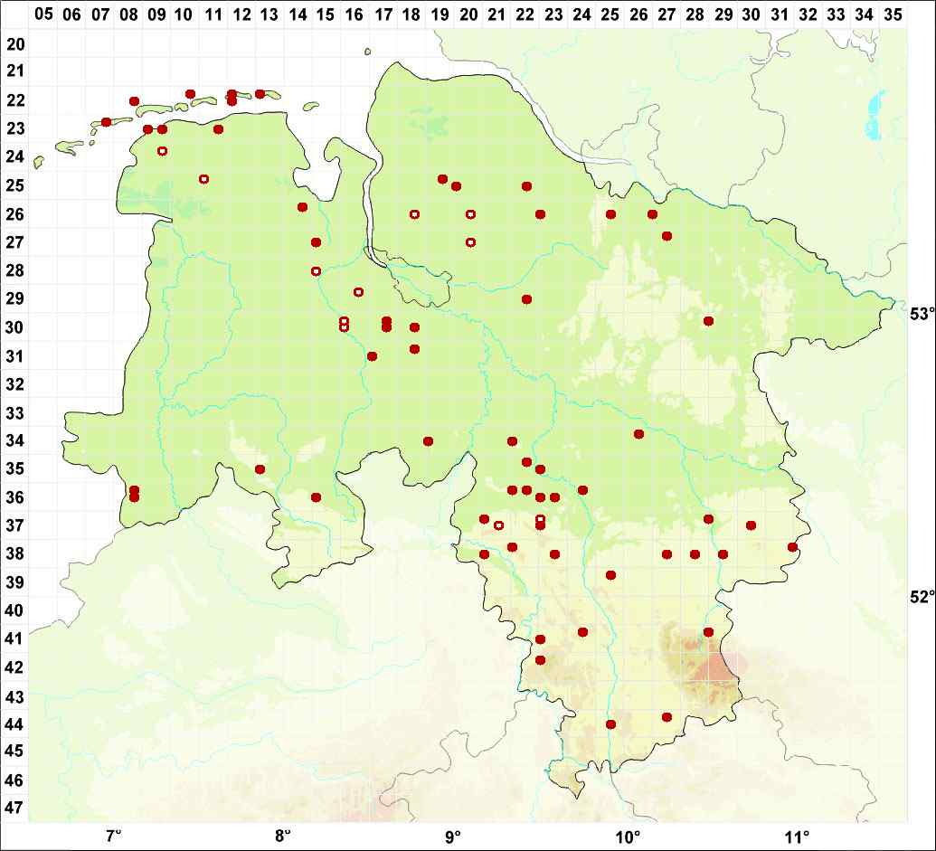Click row header label 47

click(15, 808)
